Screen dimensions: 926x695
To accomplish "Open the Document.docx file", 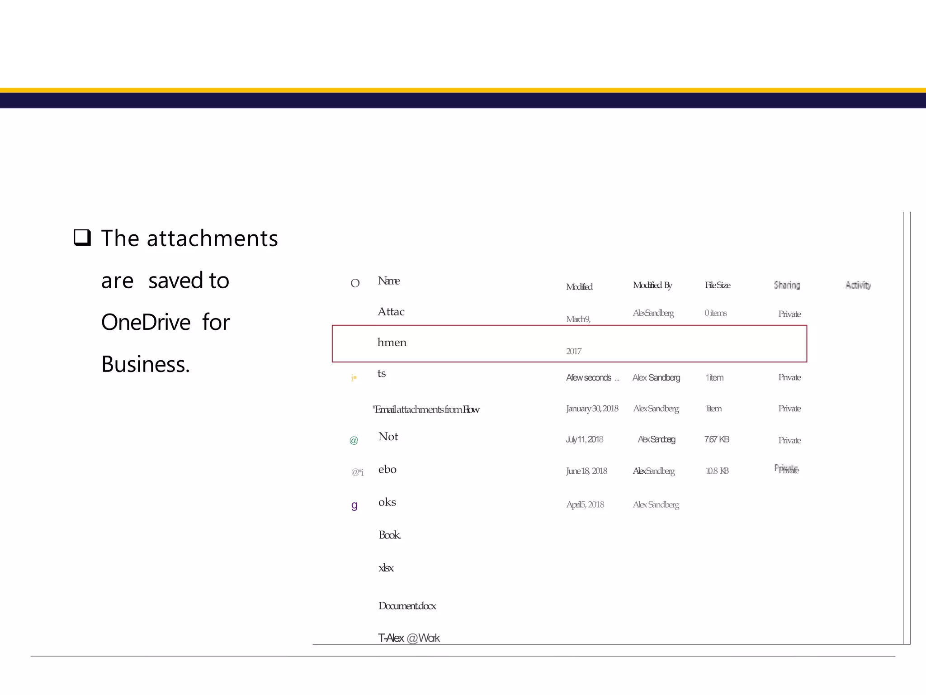I will (407, 606).
